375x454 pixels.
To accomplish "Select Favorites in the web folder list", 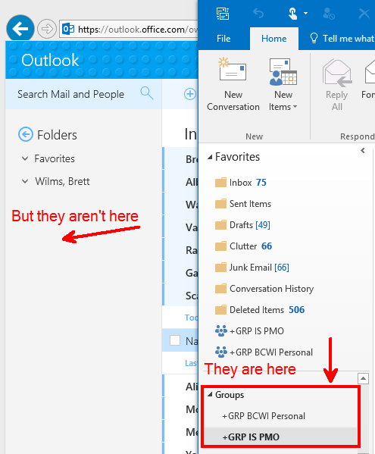I will [55, 158].
